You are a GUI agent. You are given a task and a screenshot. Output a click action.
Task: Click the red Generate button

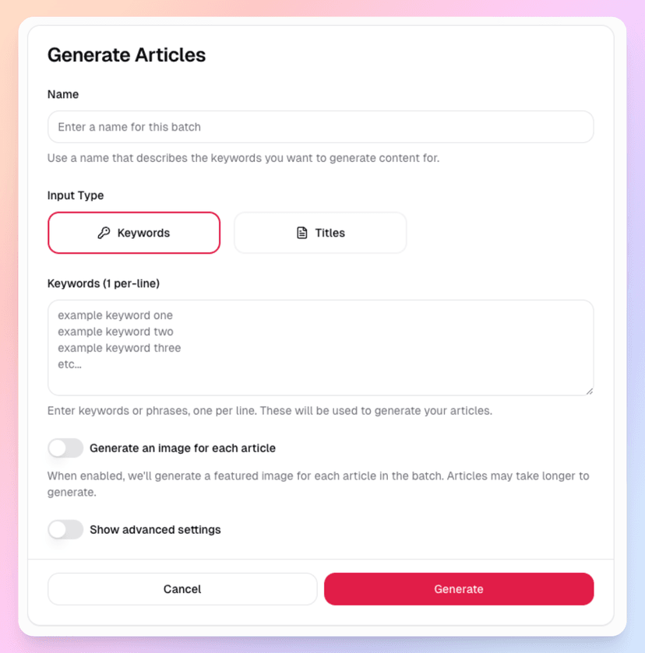coord(459,589)
